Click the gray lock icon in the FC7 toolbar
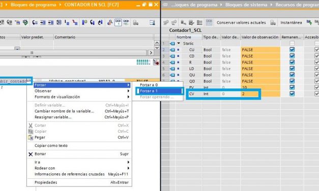This screenshot has height=191, width=319. pyautogui.click(x=135, y=22)
